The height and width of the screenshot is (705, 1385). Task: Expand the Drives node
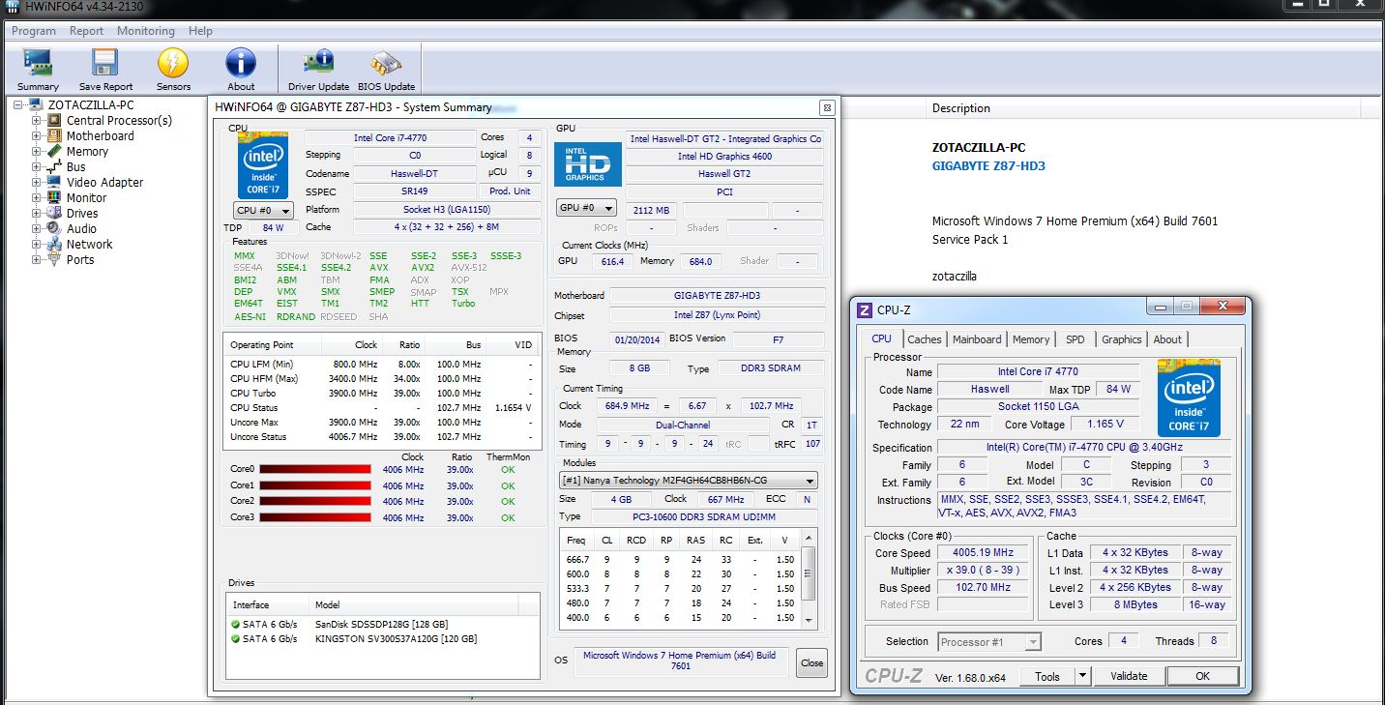click(37, 214)
